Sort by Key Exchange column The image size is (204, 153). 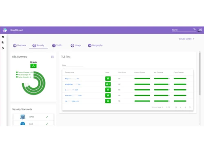[x=158, y=72]
